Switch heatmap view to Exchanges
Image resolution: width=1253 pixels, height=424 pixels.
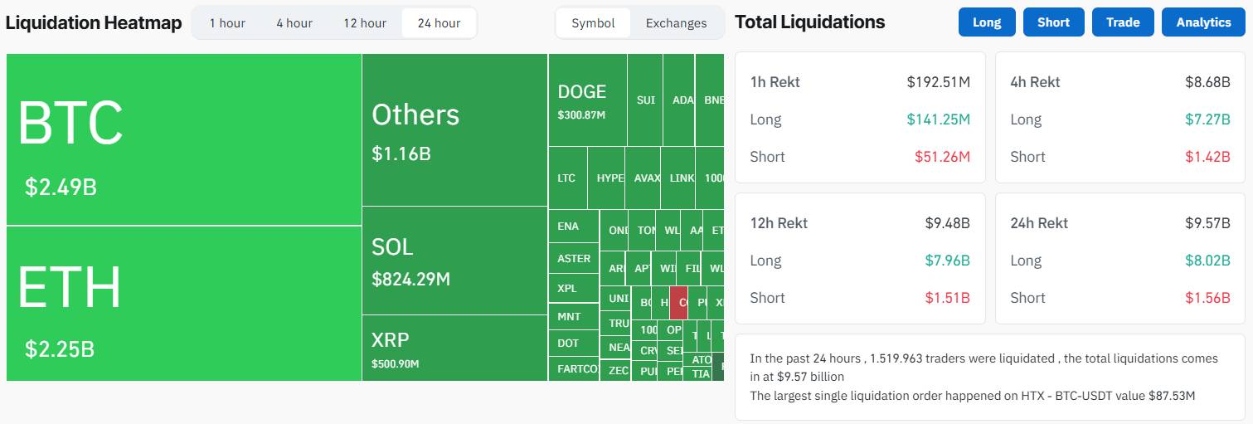pyautogui.click(x=676, y=23)
